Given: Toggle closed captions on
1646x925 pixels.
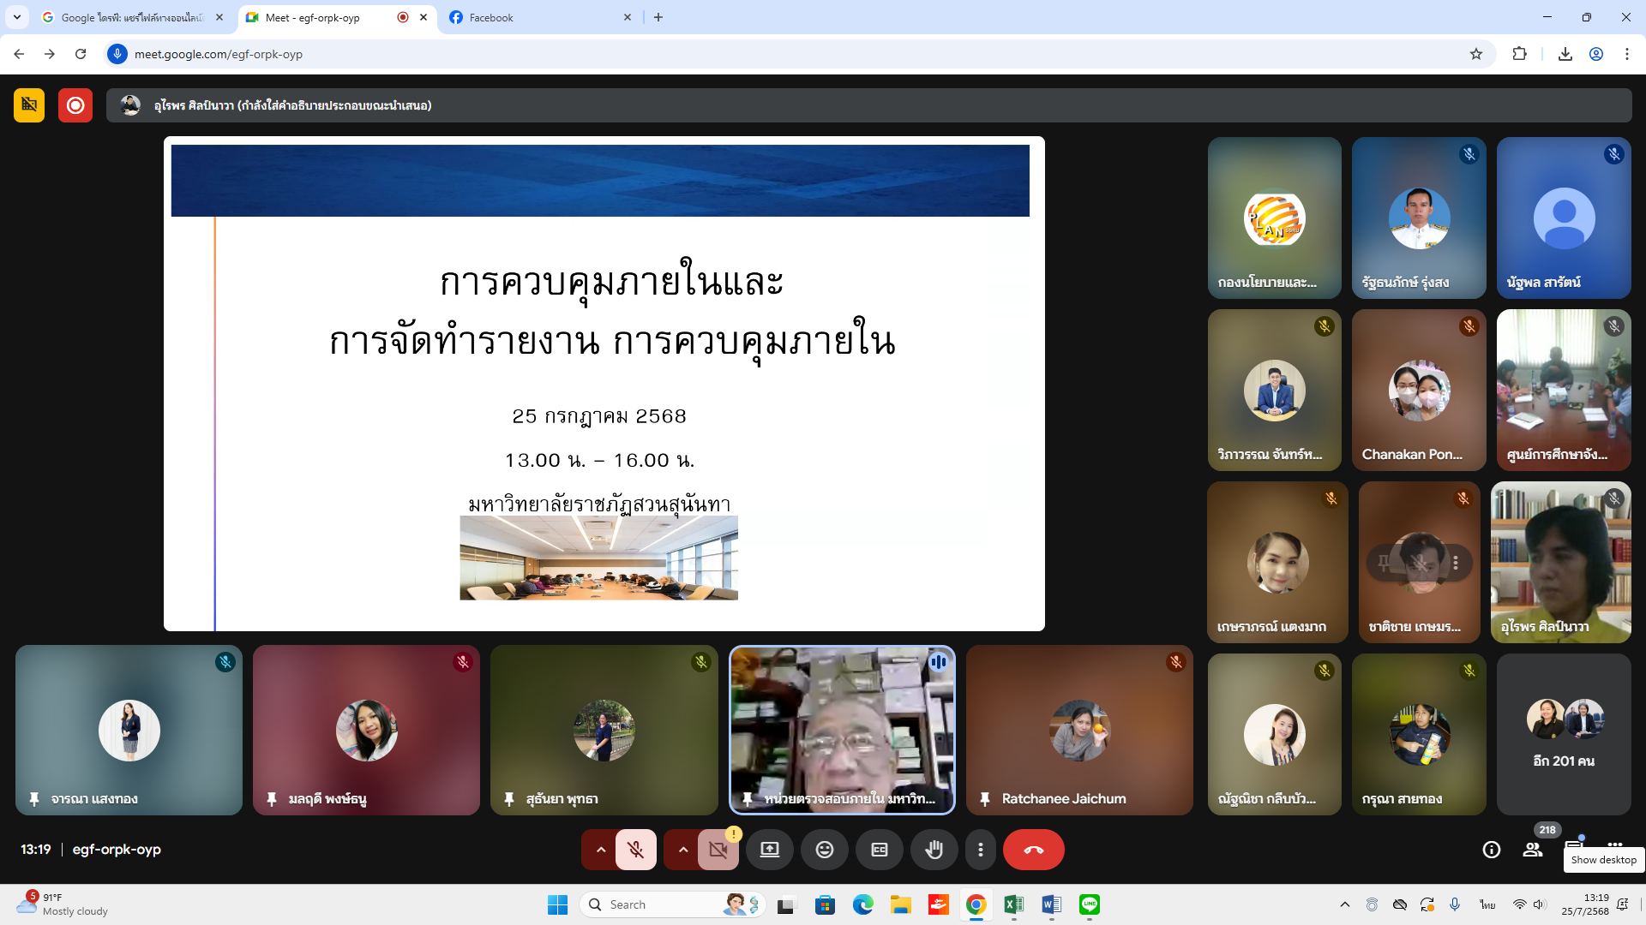Looking at the screenshot, I should [879, 850].
